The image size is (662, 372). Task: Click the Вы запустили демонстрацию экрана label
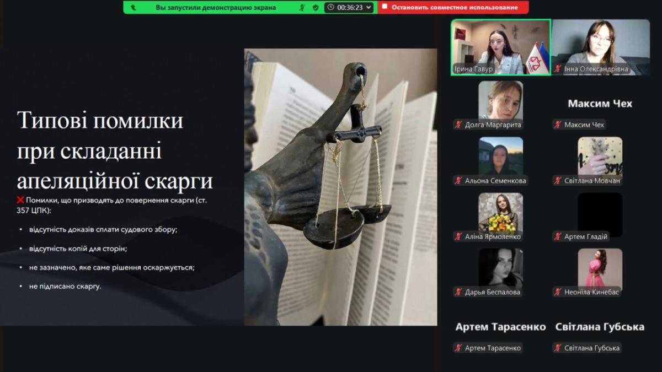pyautogui.click(x=216, y=8)
